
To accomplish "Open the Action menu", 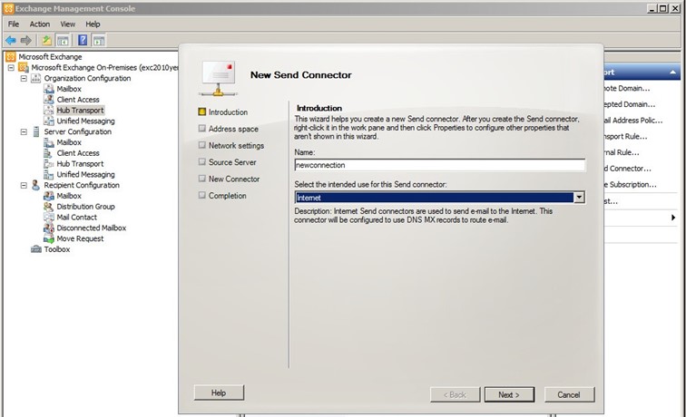I will pos(40,24).
